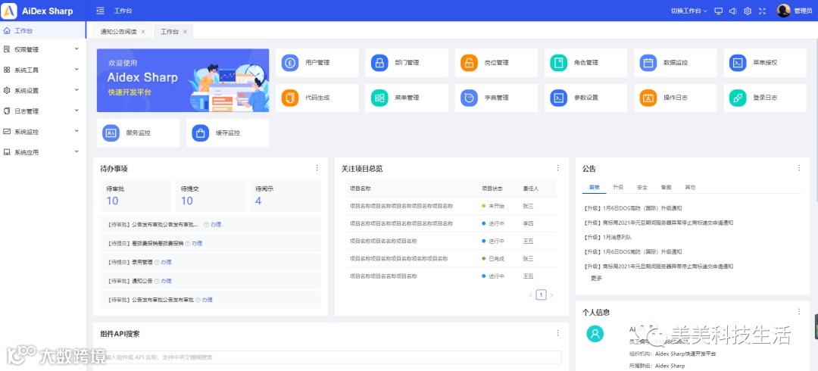Click the monitor icon in top bar

coord(719,11)
